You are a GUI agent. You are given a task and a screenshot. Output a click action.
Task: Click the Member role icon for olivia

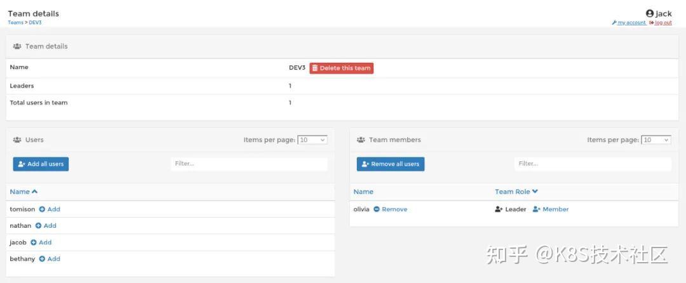click(536, 209)
